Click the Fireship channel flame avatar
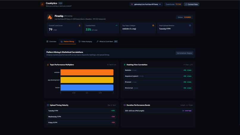The width and height of the screenshot is (240, 135). click(50, 17)
